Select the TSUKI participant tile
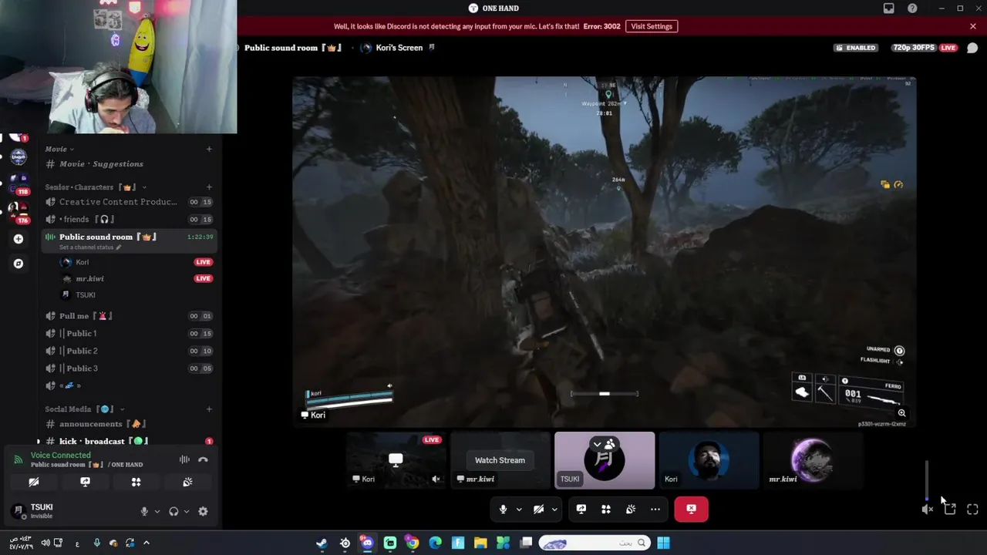The height and width of the screenshot is (555, 987). 605,460
